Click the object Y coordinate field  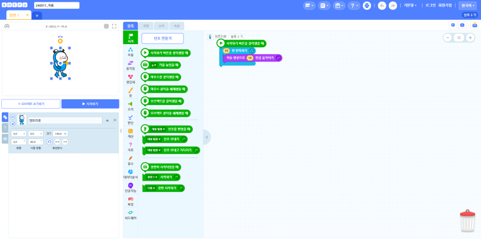coord(36,133)
